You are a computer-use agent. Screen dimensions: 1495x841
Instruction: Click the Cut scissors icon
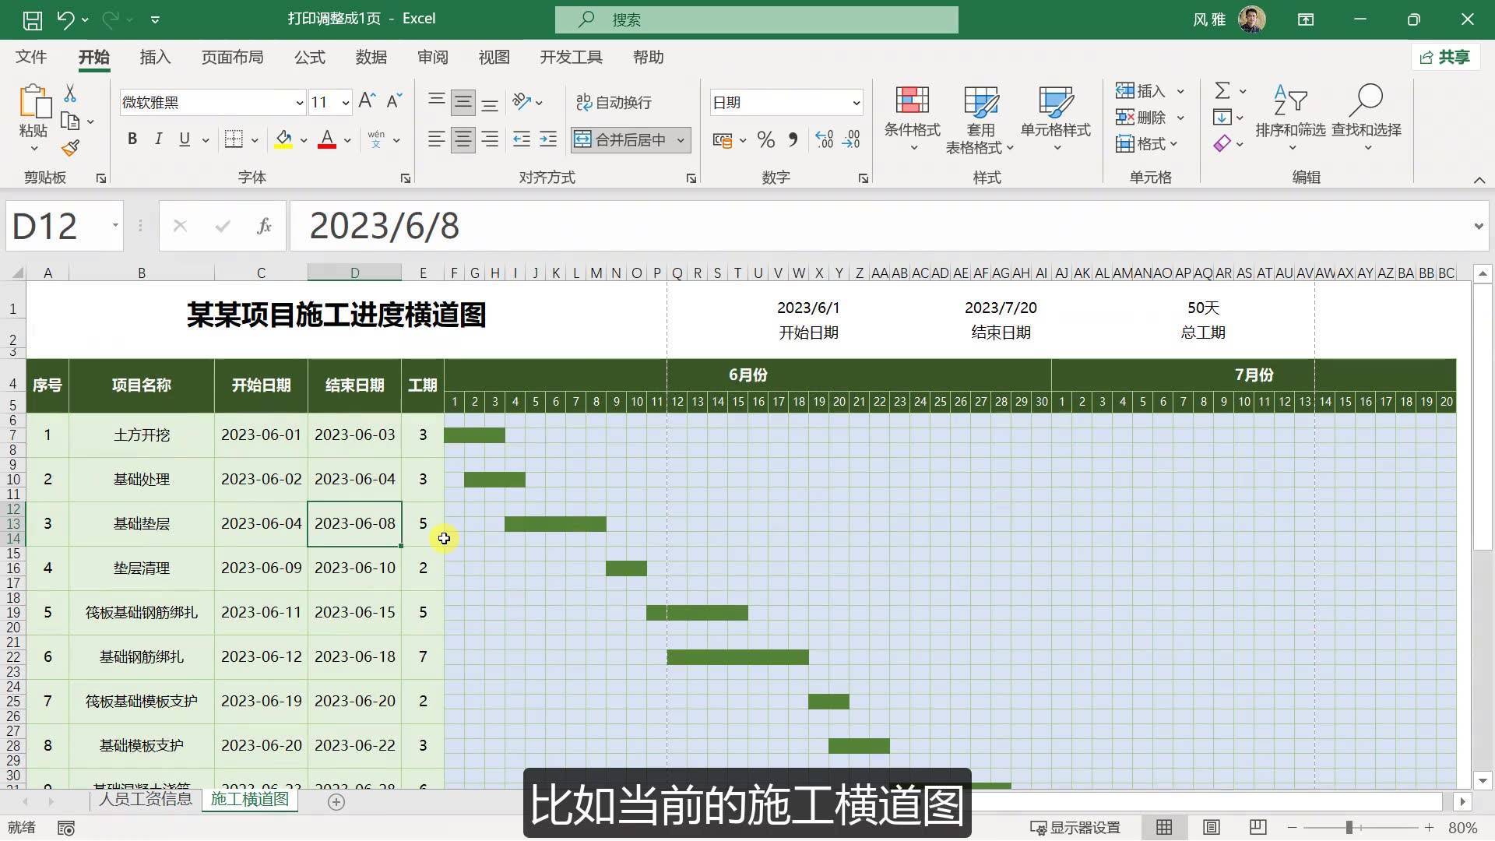coord(70,94)
